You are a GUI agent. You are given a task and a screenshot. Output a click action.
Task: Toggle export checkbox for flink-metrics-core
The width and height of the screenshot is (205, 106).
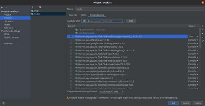coord(71,61)
